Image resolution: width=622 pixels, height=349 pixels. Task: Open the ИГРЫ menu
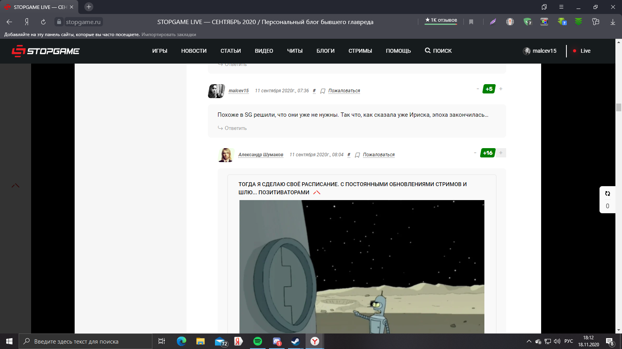tap(160, 51)
